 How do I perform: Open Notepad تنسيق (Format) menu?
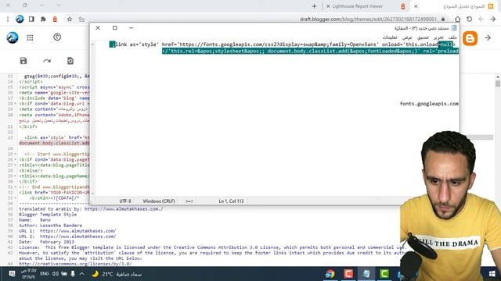tap(423, 37)
